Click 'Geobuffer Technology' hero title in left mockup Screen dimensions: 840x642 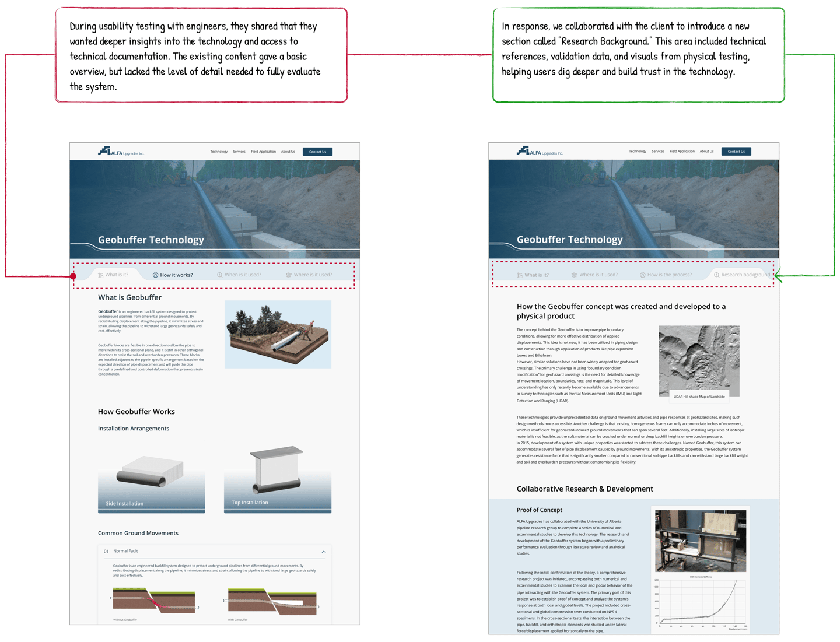click(151, 240)
